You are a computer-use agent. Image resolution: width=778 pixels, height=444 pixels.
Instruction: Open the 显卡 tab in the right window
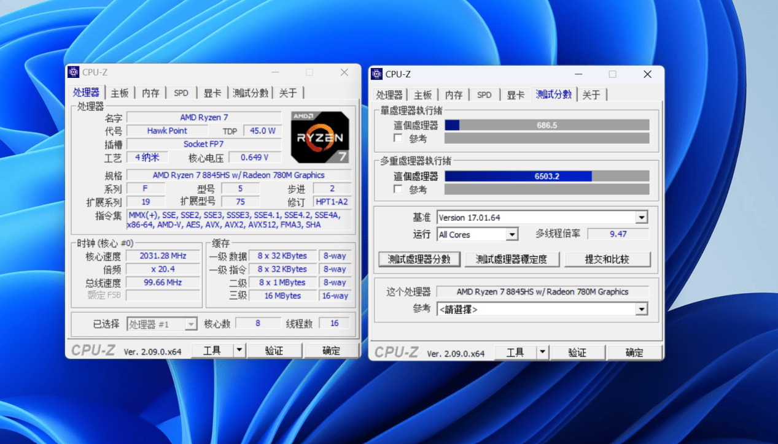(x=515, y=94)
